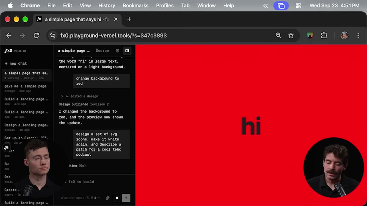Open the Apple menu
The image size is (367, 206).
[10, 5]
